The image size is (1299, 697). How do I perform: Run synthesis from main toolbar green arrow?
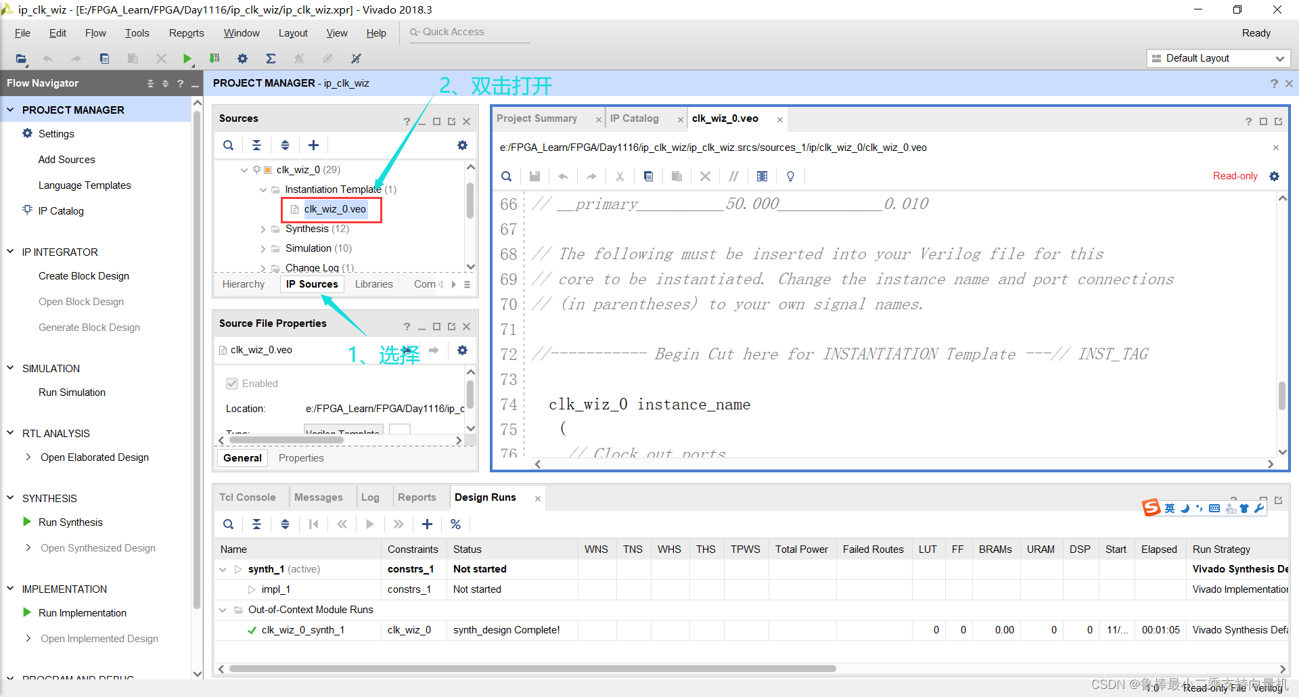pos(187,59)
